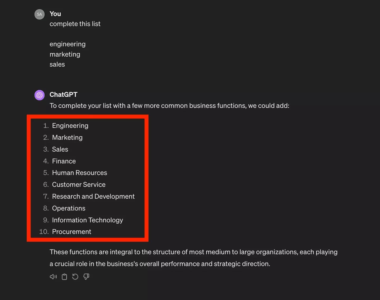Click the 'Finance' entry in the list
The width and height of the screenshot is (380, 300).
point(64,161)
